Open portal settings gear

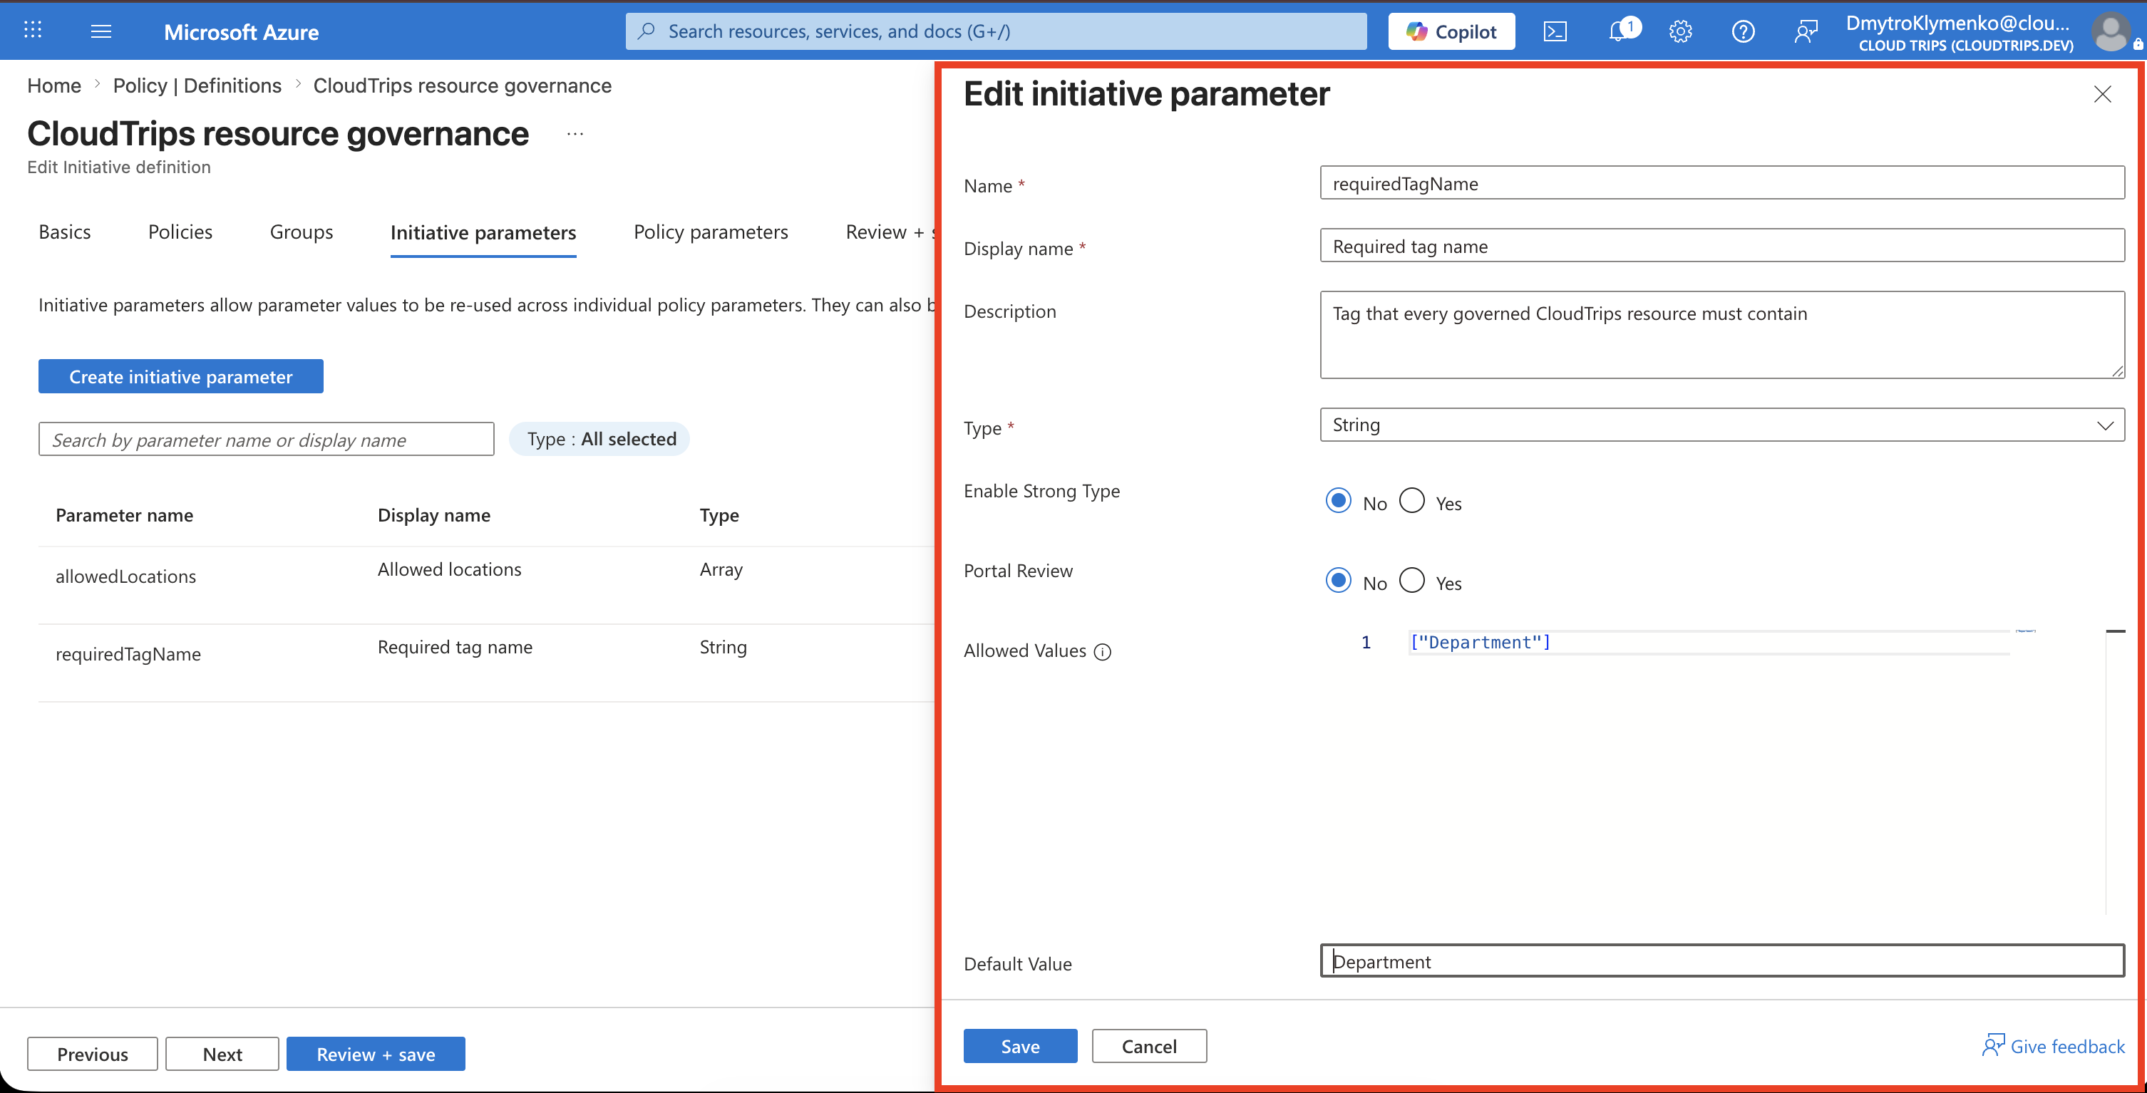[x=1680, y=31]
